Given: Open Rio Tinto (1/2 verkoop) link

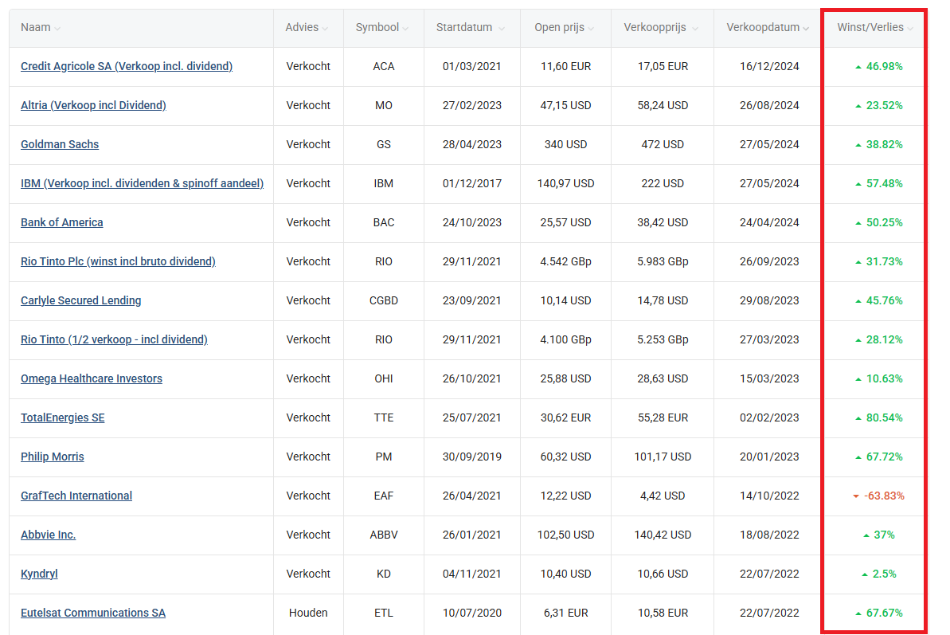Looking at the screenshot, I should pyautogui.click(x=114, y=339).
